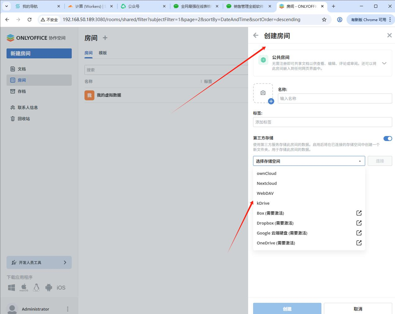
Task: Open 房间 rooms in sidebar
Action: pos(39,80)
